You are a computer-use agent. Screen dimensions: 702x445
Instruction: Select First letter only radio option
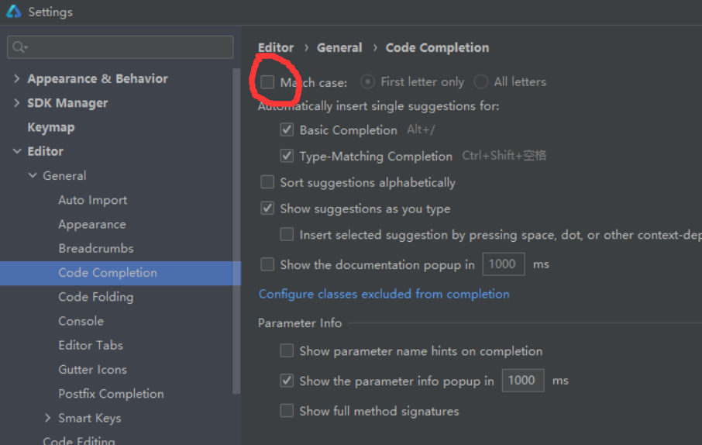coord(368,81)
